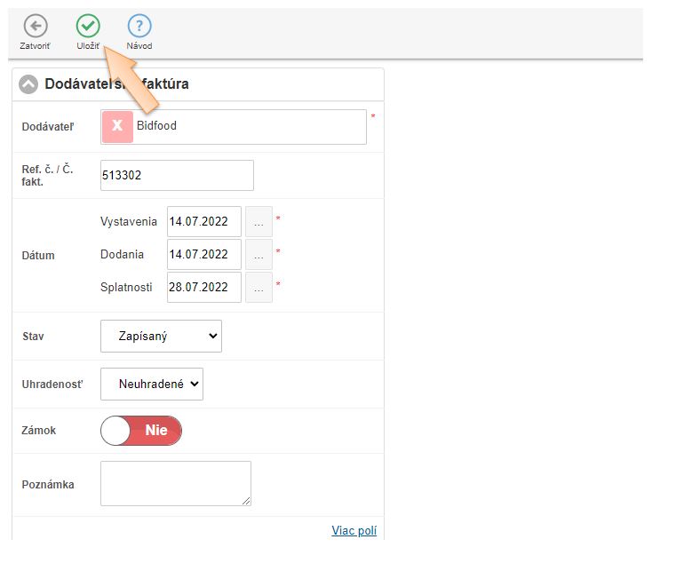This screenshot has width=692, height=571.
Task: Expand the Uhradenosť dropdown showing Neuhradené
Action: [152, 385]
